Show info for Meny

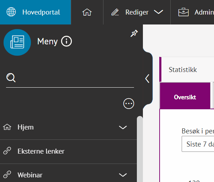pos(66,42)
